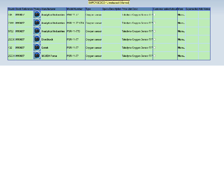Viewport: 224px width, 173px height.
Task: Click the Model Number column header
Action: pyautogui.click(x=75, y=9)
